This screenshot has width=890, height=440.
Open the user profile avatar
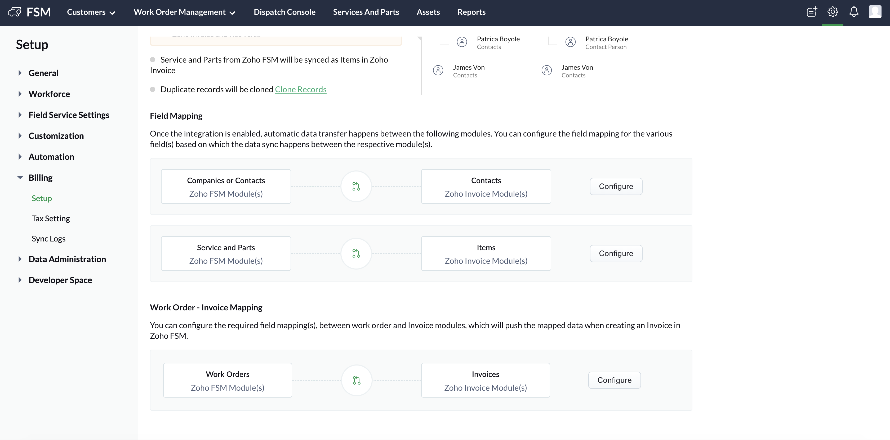(x=875, y=12)
